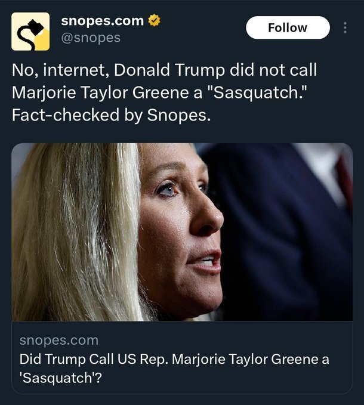The image size is (364, 405).
Task: Open the Marjorie Taylor Greene article photo
Action: point(182,232)
